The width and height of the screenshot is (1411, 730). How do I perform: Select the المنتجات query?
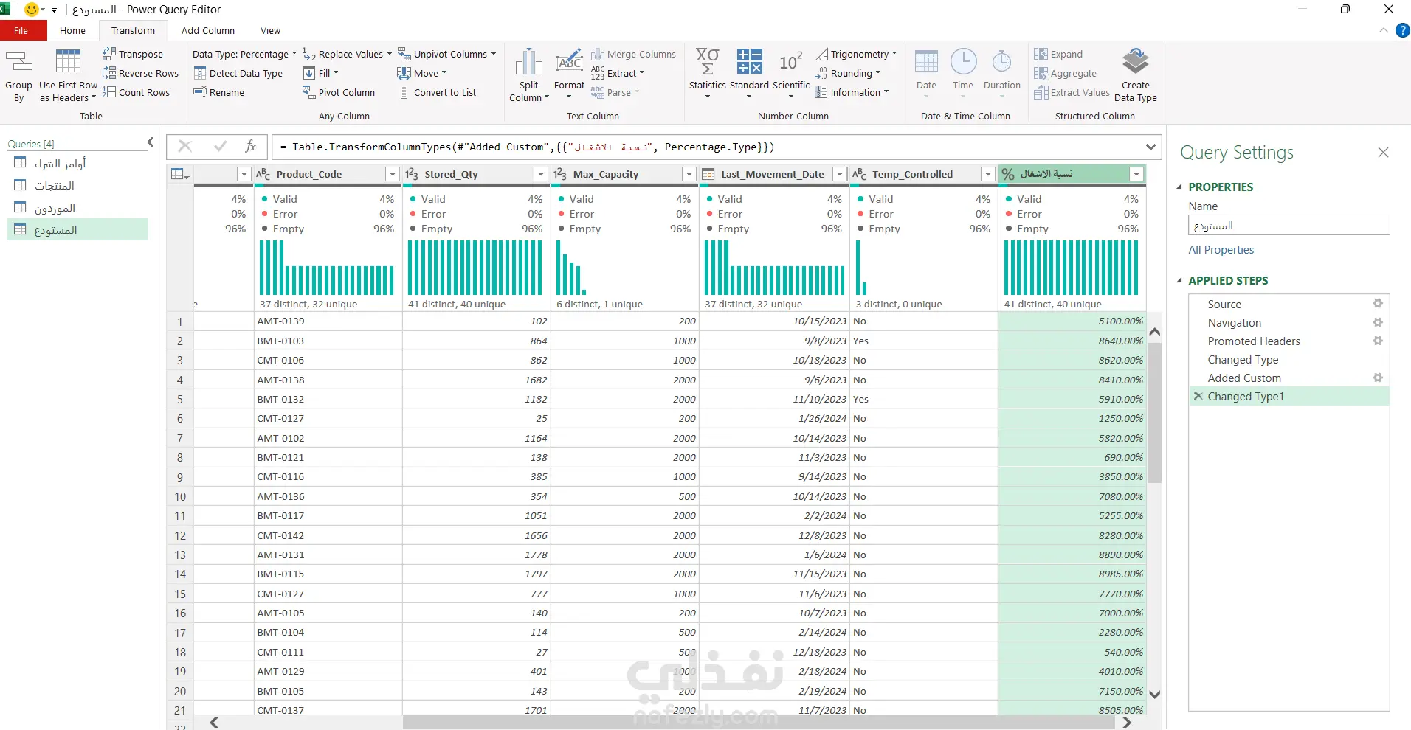pyautogui.click(x=77, y=185)
